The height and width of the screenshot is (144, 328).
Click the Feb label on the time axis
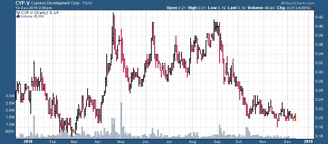pos(52,141)
